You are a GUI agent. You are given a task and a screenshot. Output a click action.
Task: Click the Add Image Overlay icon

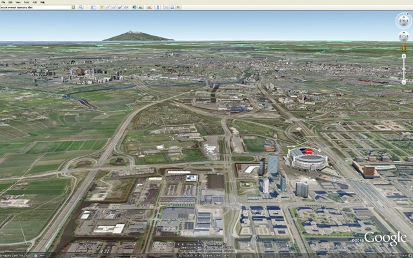pos(120,7)
